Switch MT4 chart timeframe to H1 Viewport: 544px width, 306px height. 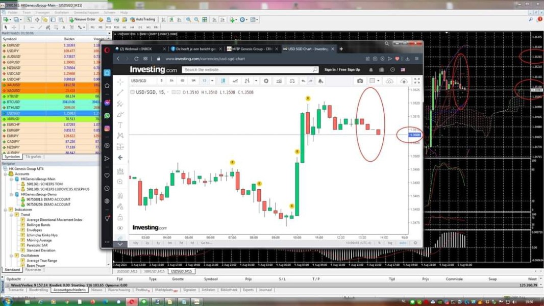[125, 27]
